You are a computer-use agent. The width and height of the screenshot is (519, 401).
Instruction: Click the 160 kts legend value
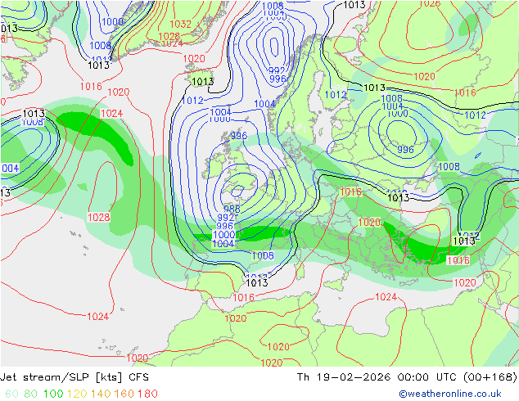point(124,394)
